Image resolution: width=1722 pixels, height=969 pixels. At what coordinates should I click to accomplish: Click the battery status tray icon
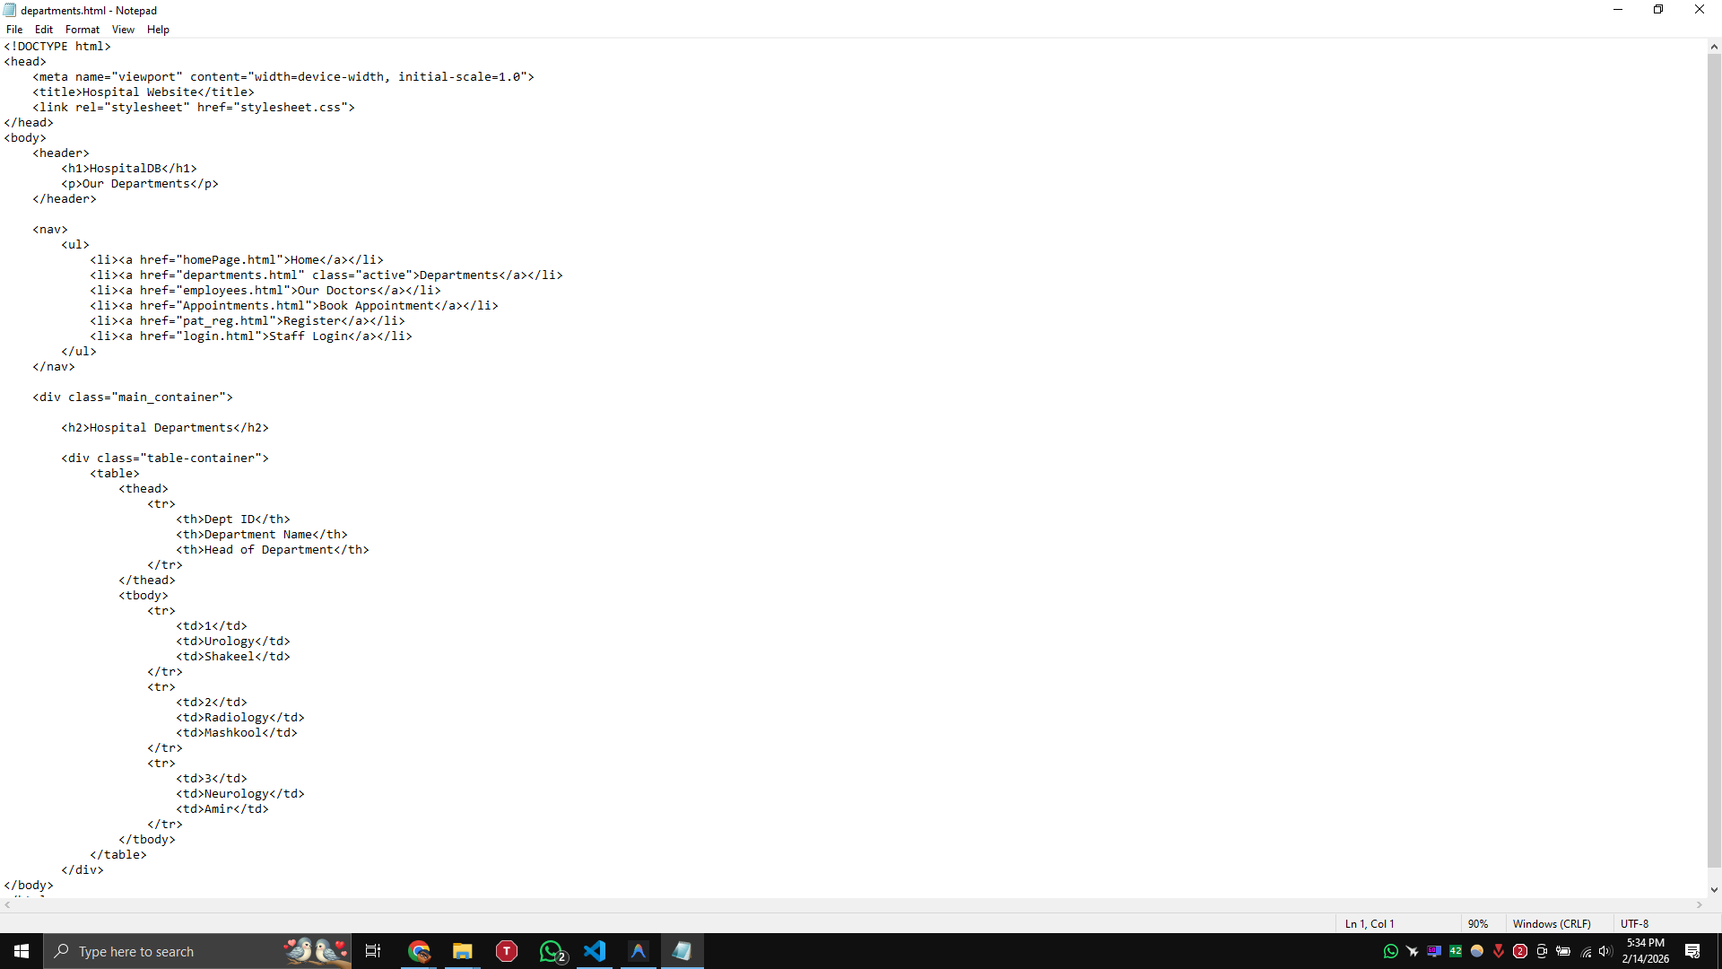(x=1563, y=951)
